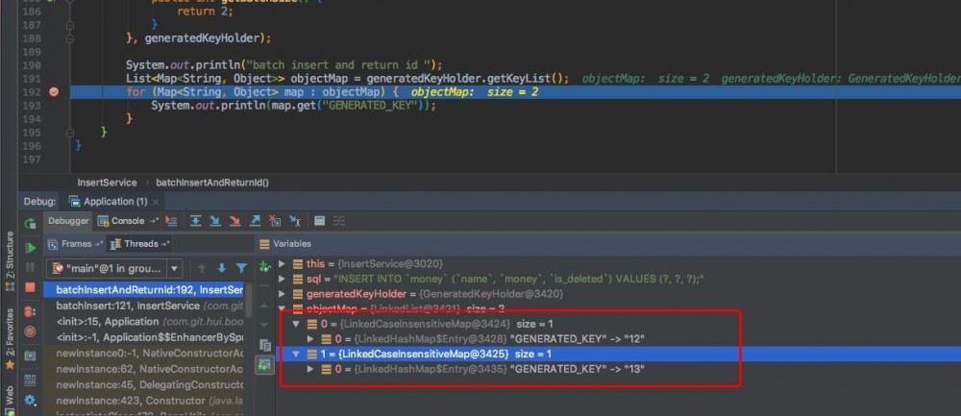
Task: Collapse LinkedCaseInsensitiveMap@3425 node
Action: (x=296, y=354)
